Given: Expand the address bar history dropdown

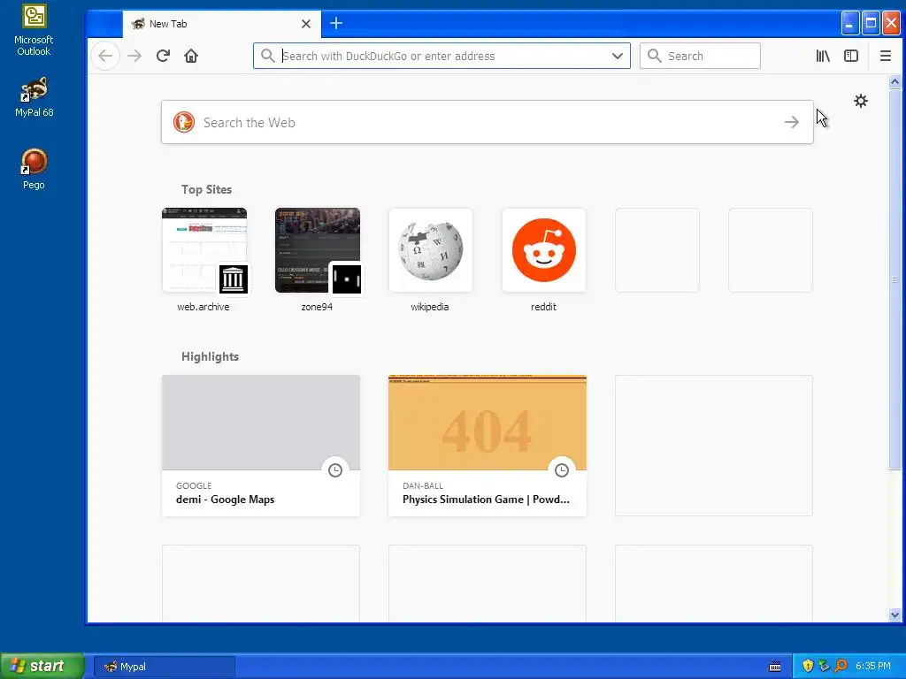Looking at the screenshot, I should click(618, 56).
